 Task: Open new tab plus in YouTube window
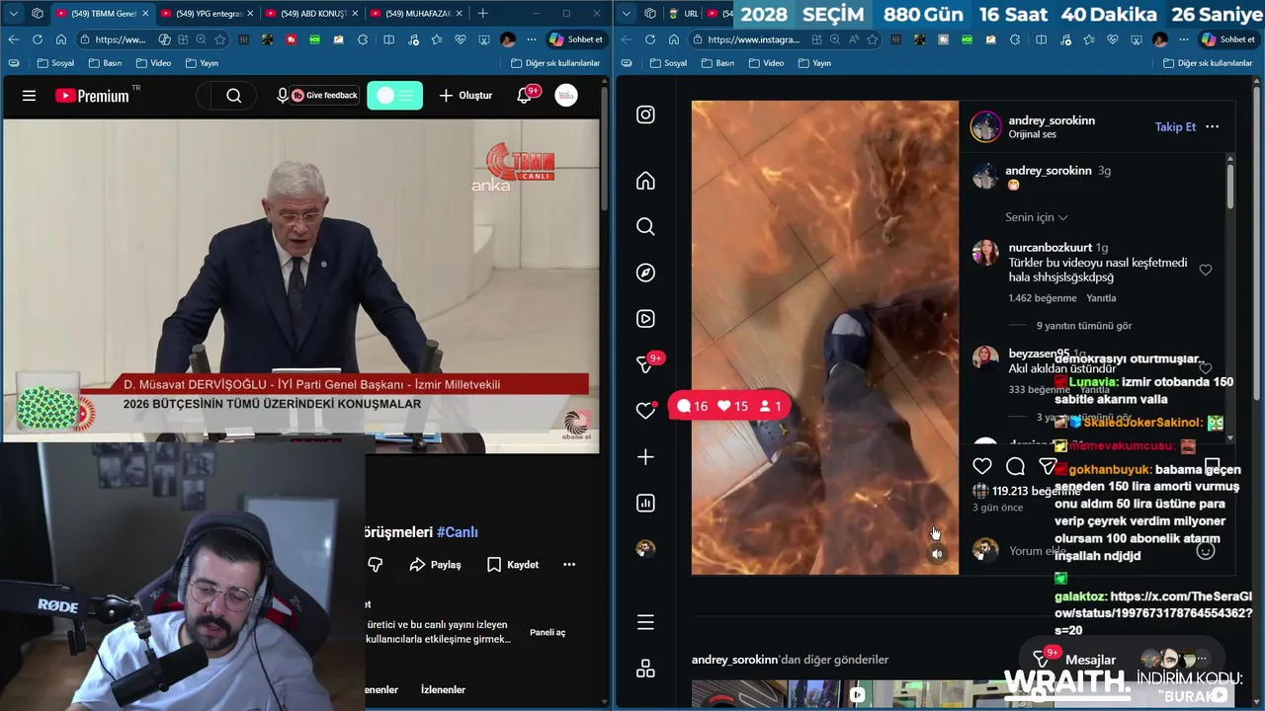[x=482, y=14]
